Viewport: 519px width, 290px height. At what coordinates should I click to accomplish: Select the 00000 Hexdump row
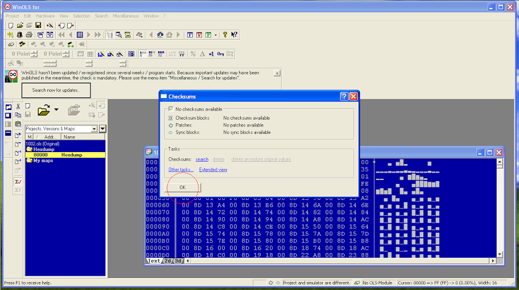coord(65,155)
